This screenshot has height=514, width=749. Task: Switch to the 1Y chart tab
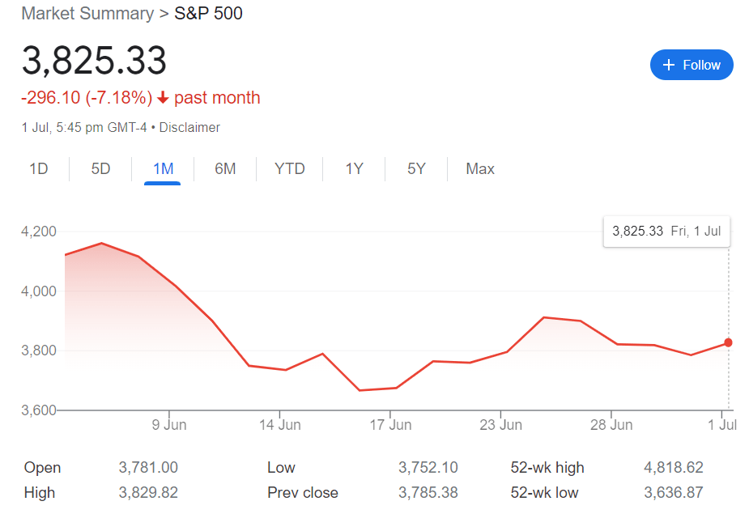point(354,169)
